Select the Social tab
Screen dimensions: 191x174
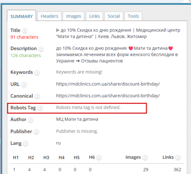(x=114, y=16)
